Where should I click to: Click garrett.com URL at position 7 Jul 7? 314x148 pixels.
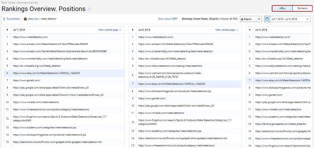[x=26, y=80]
